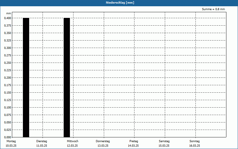238x149 pixels.
Task: Click the 0,075 y-axis value
Action: coord(8,115)
